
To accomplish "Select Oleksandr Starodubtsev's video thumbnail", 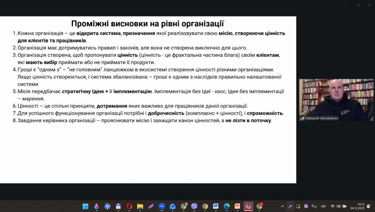I will [x=336, y=100].
